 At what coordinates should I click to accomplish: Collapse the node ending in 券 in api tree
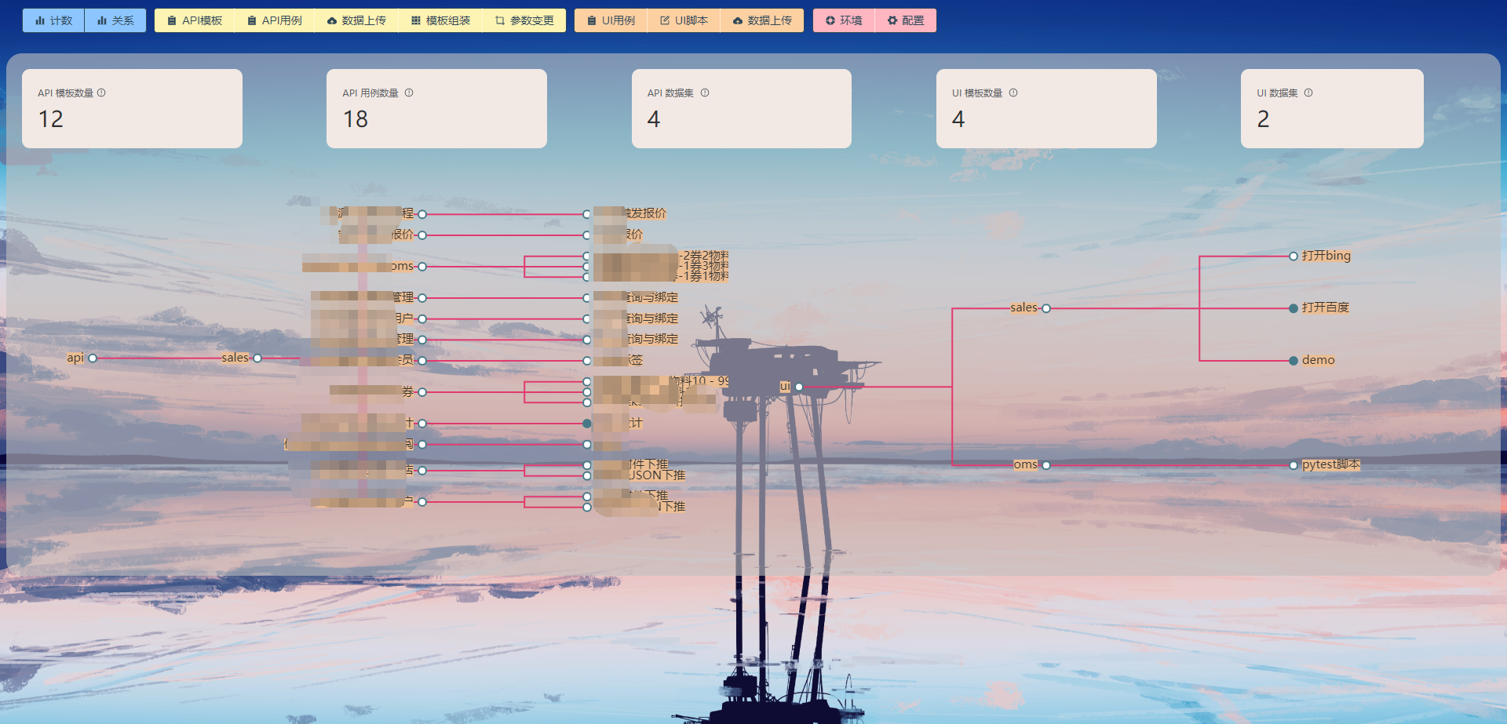point(422,392)
